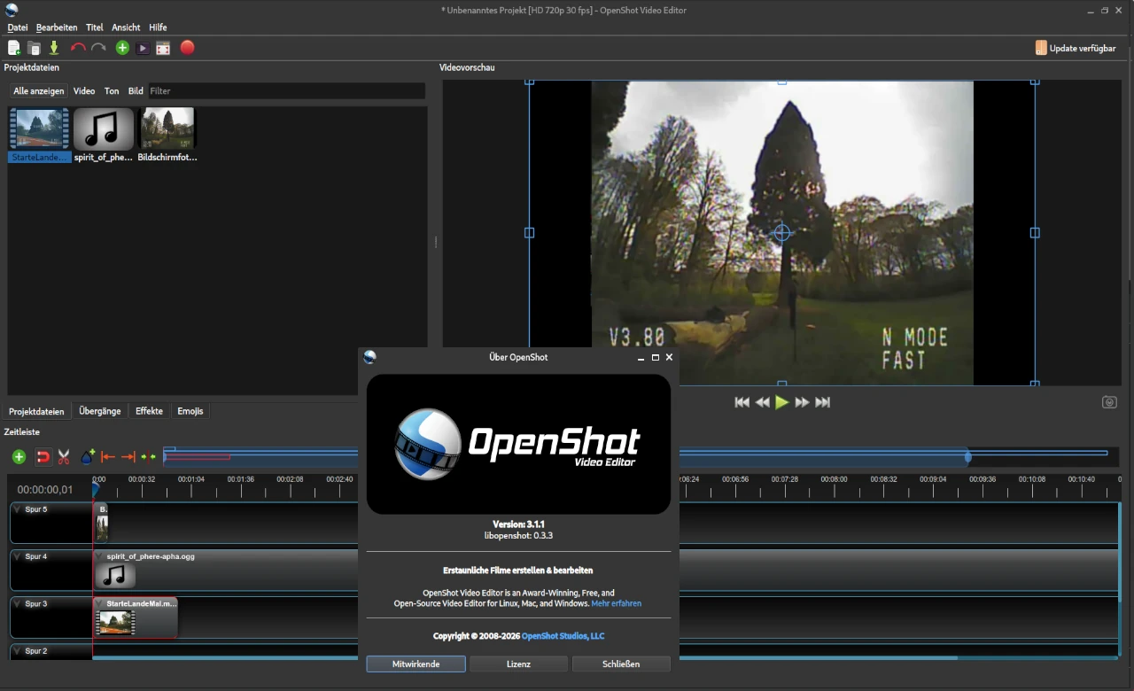
Task: Click the Open Project folder icon
Action: [34, 48]
